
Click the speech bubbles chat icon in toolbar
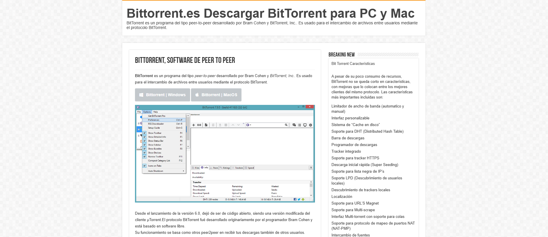pyautogui.click(x=294, y=125)
